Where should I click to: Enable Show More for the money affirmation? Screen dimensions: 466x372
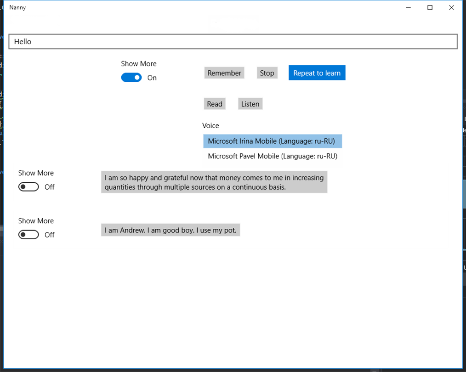pyautogui.click(x=28, y=187)
